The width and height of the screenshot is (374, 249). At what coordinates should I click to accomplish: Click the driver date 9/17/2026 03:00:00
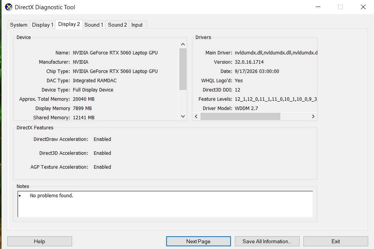[257, 71]
